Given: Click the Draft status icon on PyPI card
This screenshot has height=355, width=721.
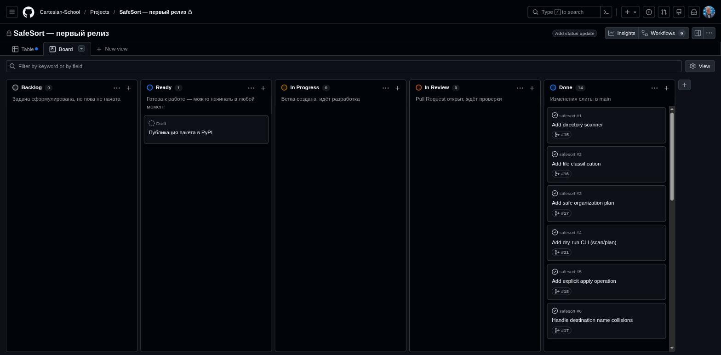Looking at the screenshot, I should point(151,123).
